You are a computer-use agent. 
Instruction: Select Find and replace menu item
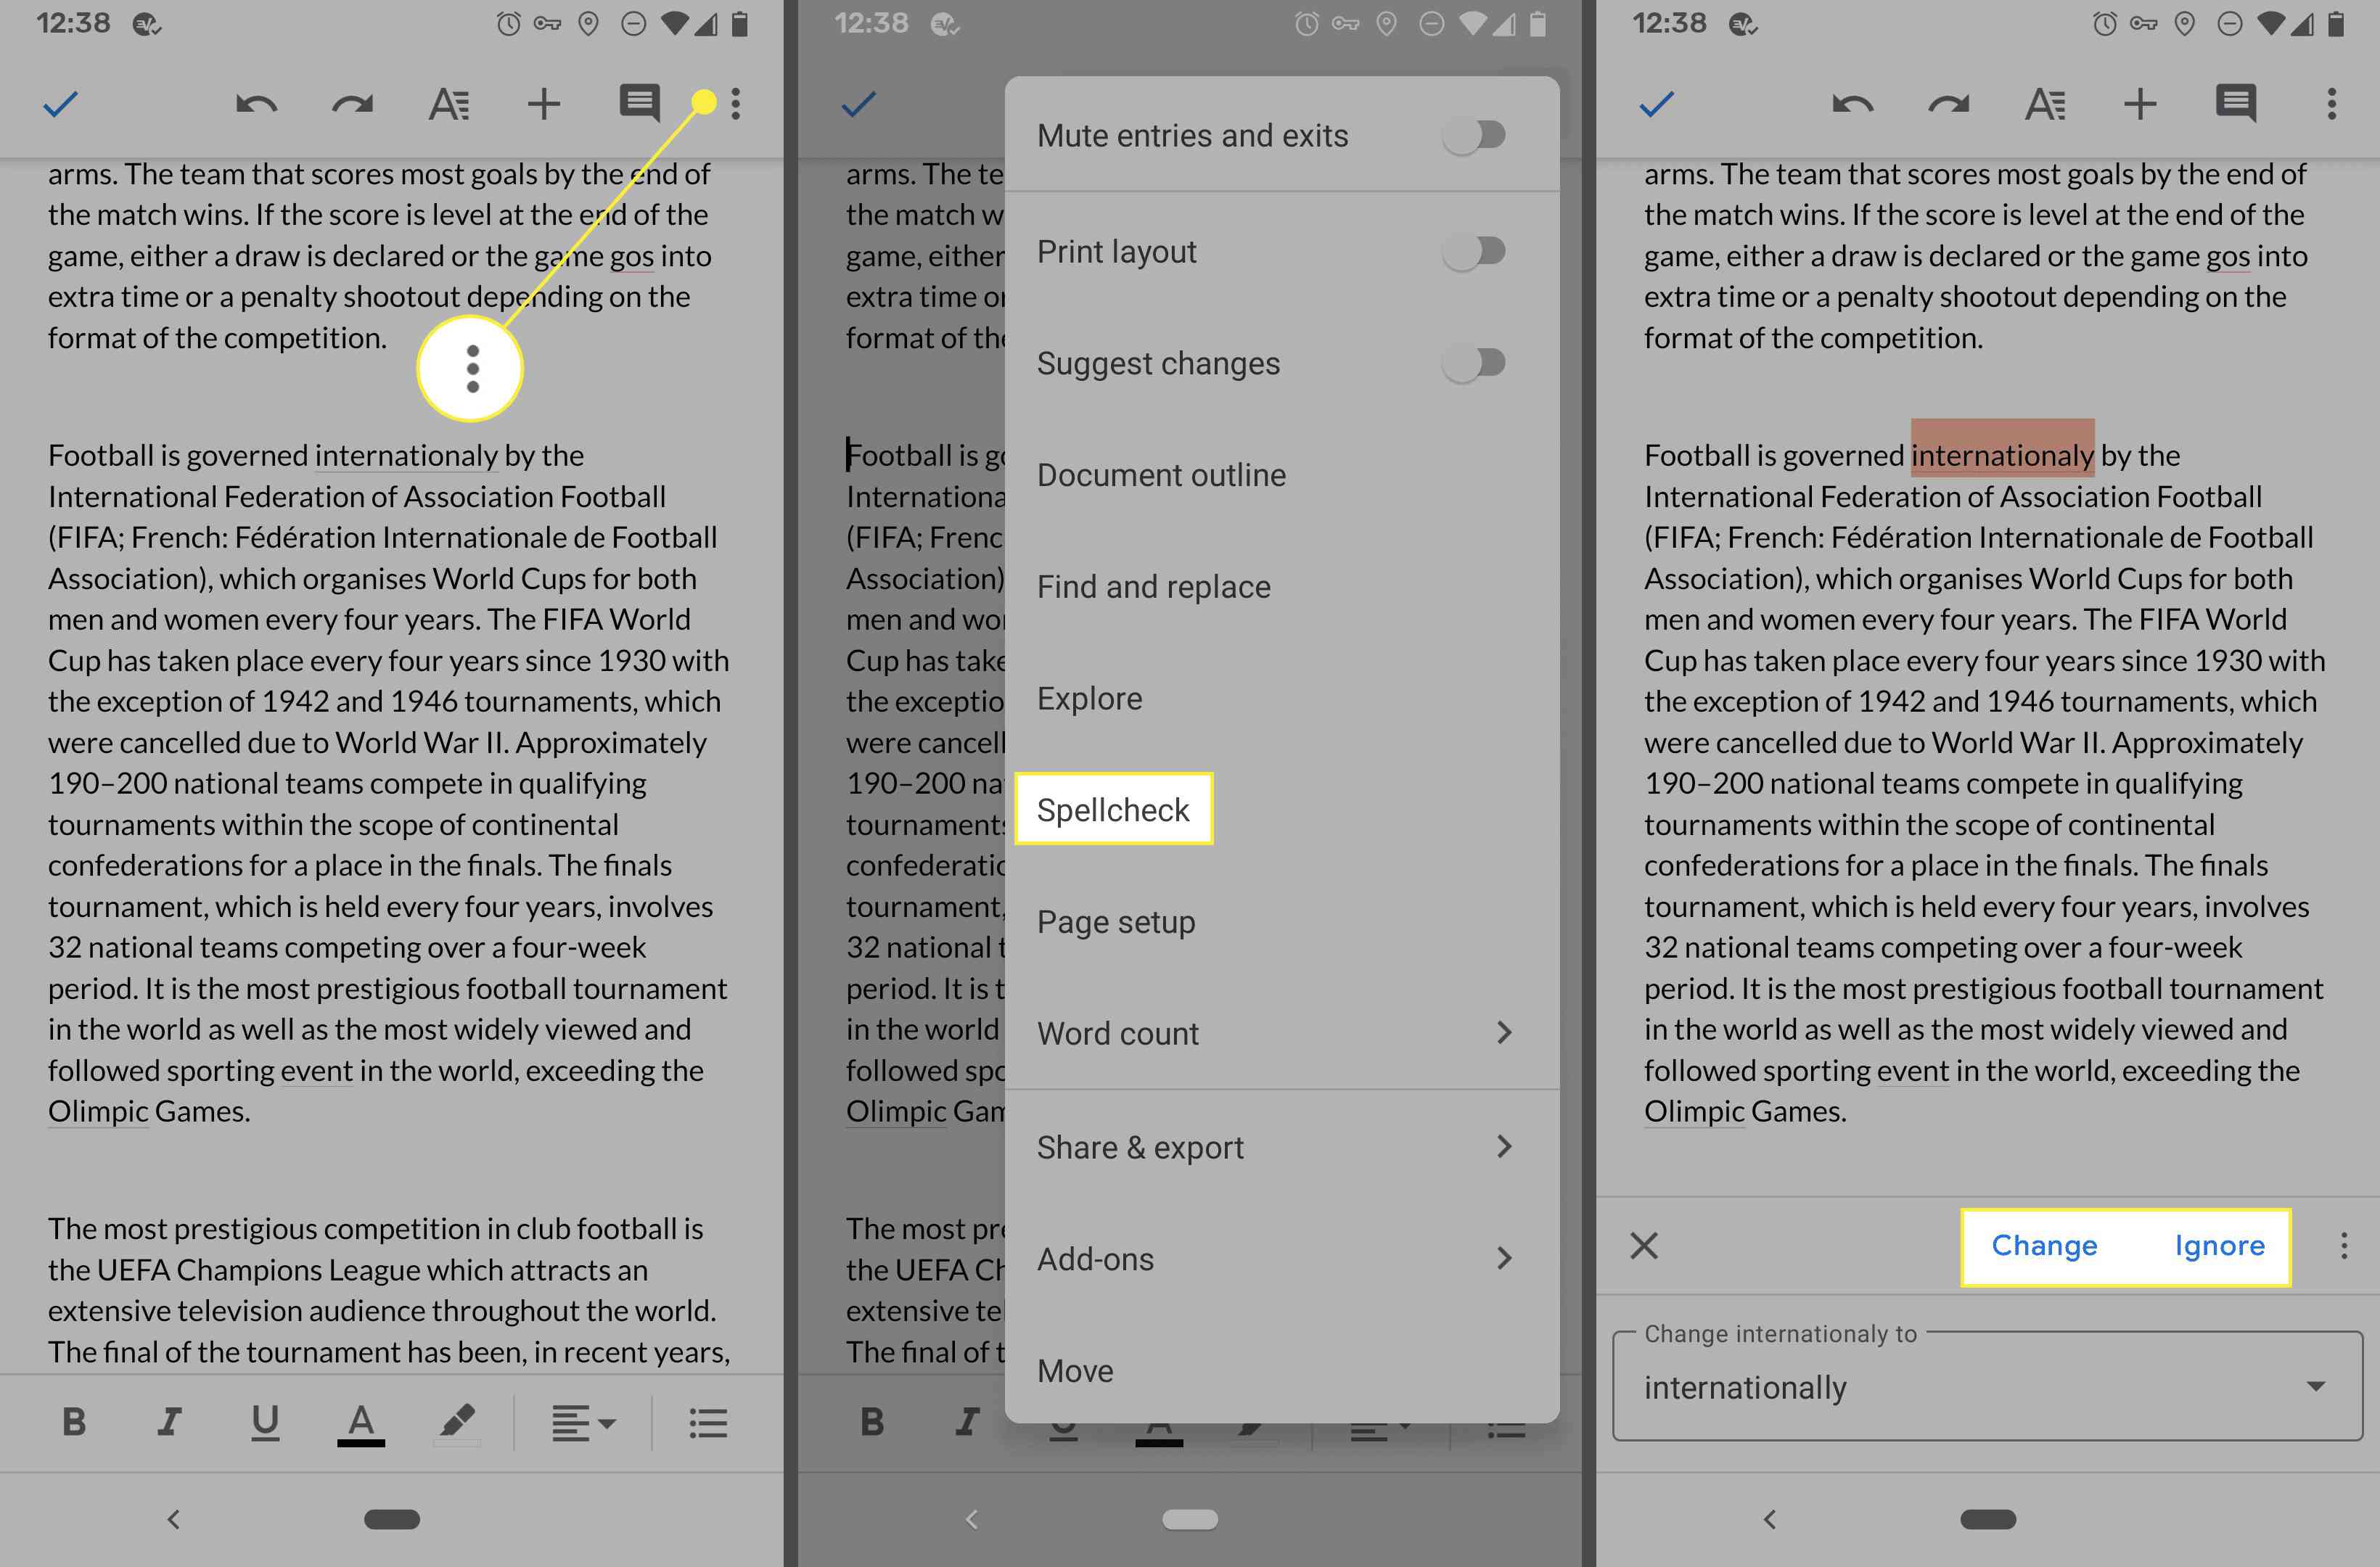pyautogui.click(x=1154, y=586)
